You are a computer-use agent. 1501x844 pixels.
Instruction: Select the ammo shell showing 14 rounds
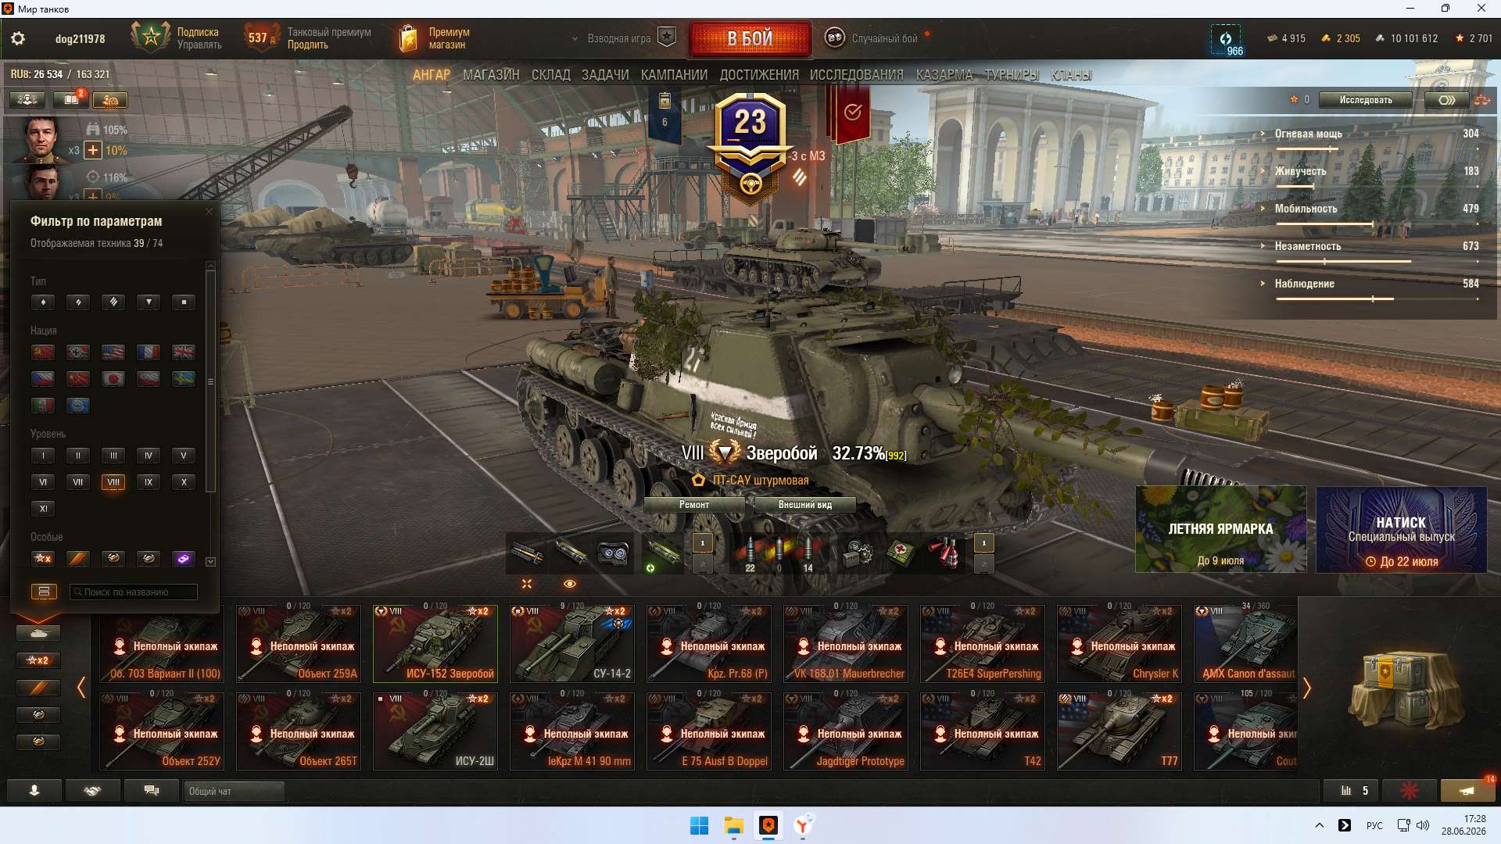pyautogui.click(x=808, y=554)
